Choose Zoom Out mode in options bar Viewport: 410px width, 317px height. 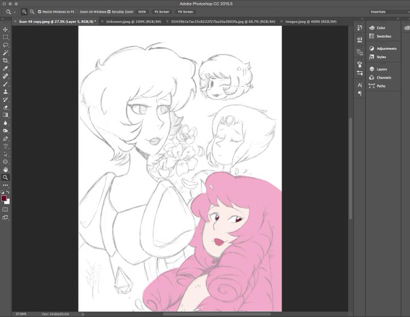point(32,12)
